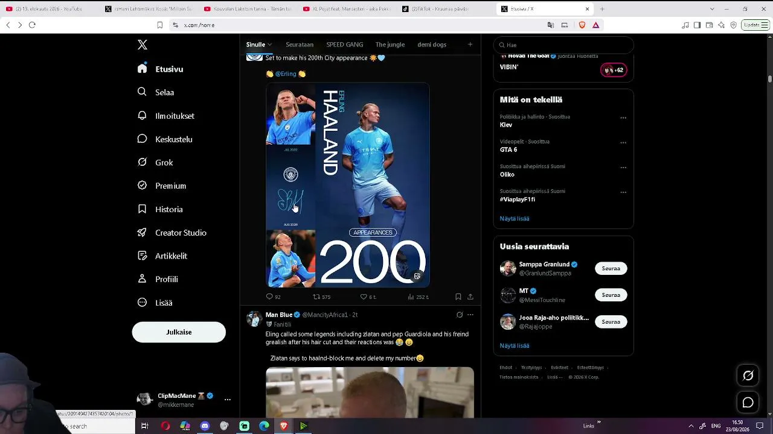Viewport: 773px width, 434px height.
Task: Click Näytä lisää under Uusia seurattavia
Action: 515,345
